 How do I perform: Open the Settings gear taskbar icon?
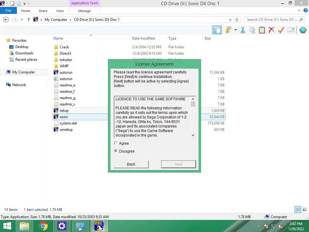pos(62,226)
